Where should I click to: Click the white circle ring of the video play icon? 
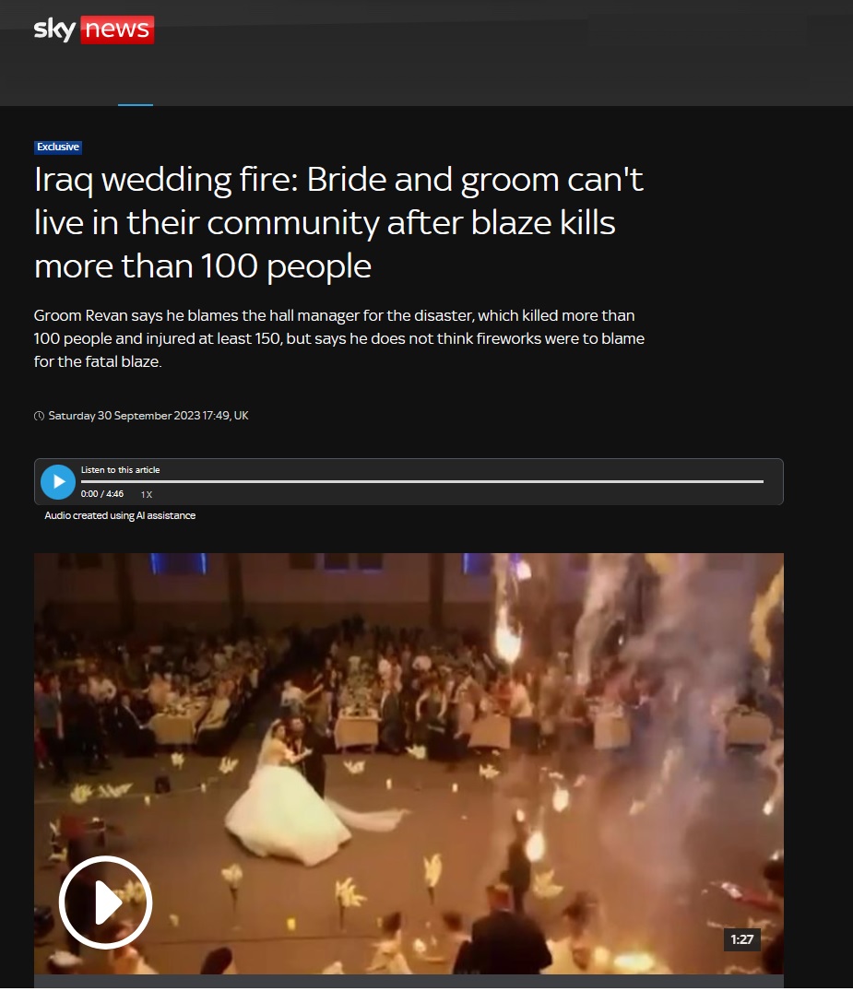click(x=64, y=903)
